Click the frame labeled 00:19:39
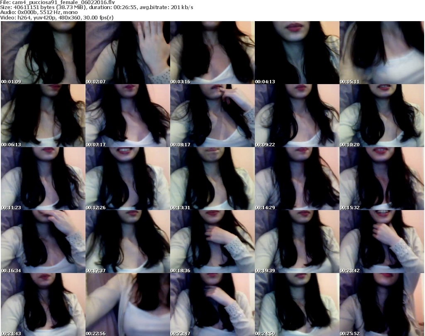 [x=297, y=242]
